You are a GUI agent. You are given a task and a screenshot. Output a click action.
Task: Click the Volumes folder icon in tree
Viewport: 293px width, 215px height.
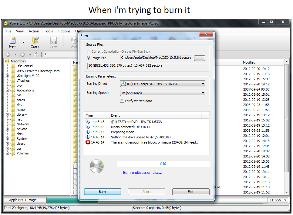(13, 153)
